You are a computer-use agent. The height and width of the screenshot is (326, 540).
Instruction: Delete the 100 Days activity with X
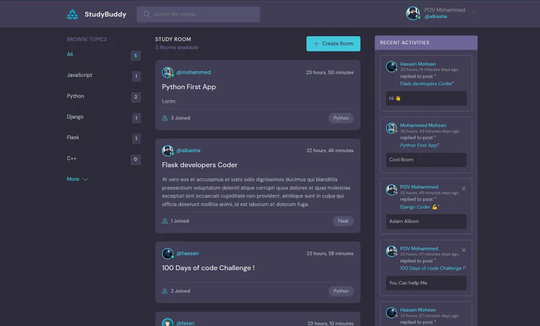(x=464, y=250)
